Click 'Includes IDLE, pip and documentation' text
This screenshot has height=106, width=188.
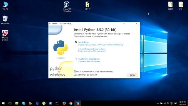(92, 49)
